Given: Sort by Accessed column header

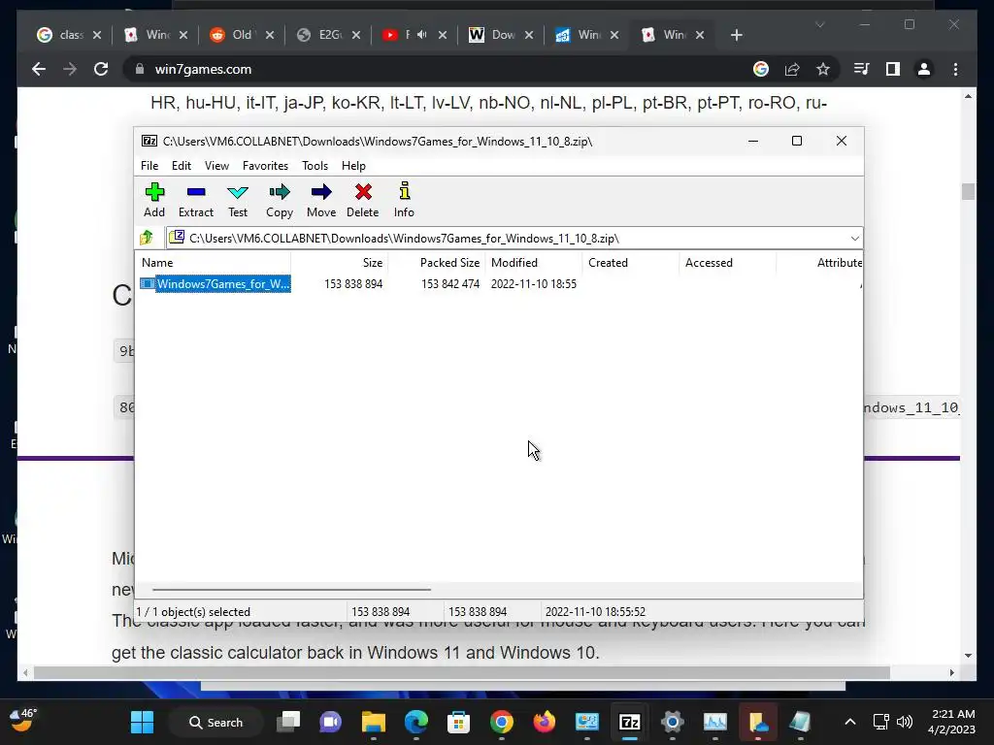Looking at the screenshot, I should (727, 262).
